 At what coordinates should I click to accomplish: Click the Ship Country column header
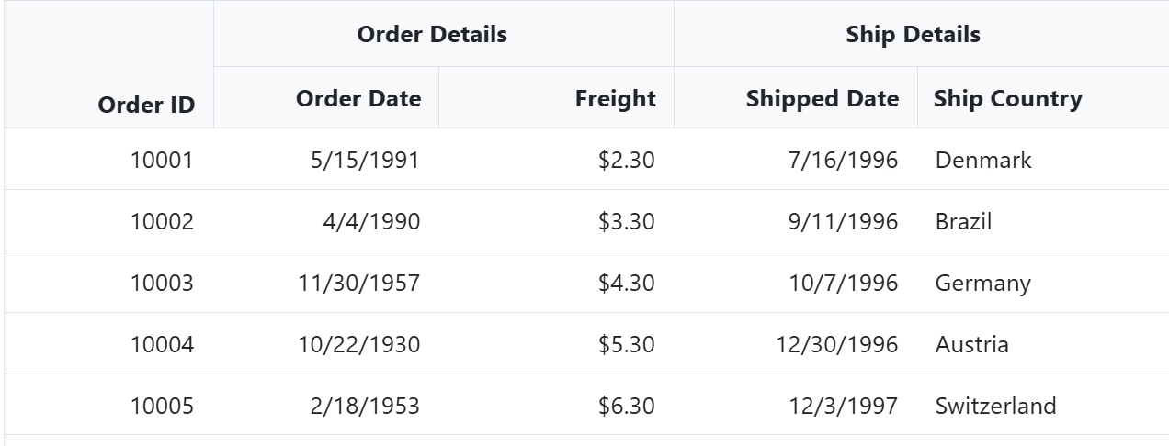pyautogui.click(x=1007, y=98)
